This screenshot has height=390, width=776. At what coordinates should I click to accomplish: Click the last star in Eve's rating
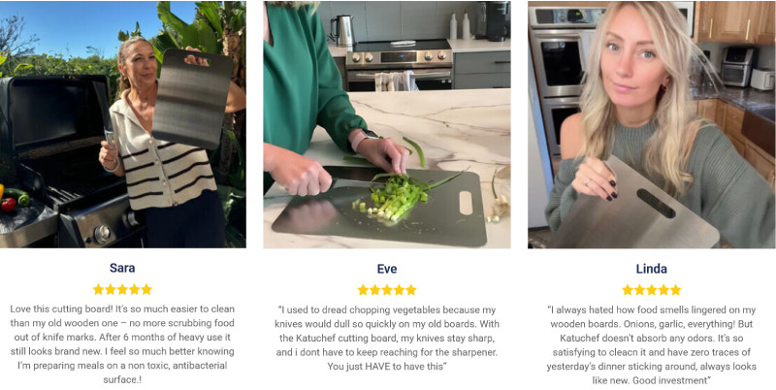tap(411, 290)
